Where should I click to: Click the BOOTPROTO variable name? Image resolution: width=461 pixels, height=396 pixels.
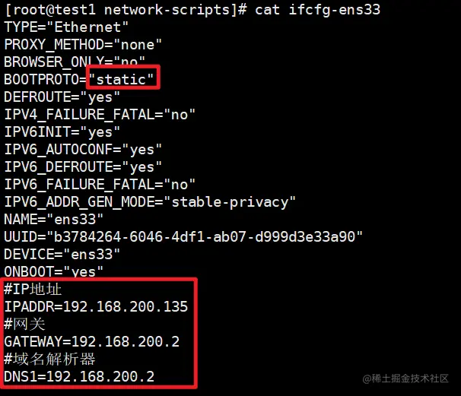coord(41,80)
